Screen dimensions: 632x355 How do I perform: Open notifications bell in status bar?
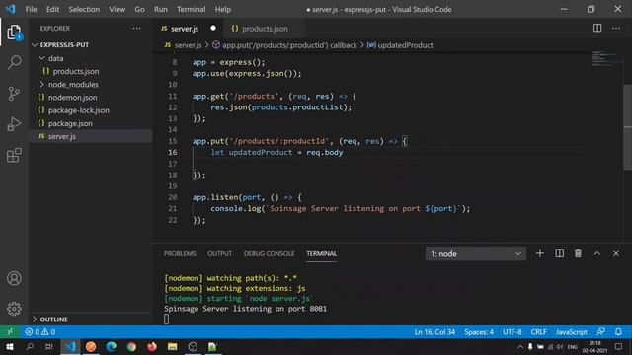[618, 332]
